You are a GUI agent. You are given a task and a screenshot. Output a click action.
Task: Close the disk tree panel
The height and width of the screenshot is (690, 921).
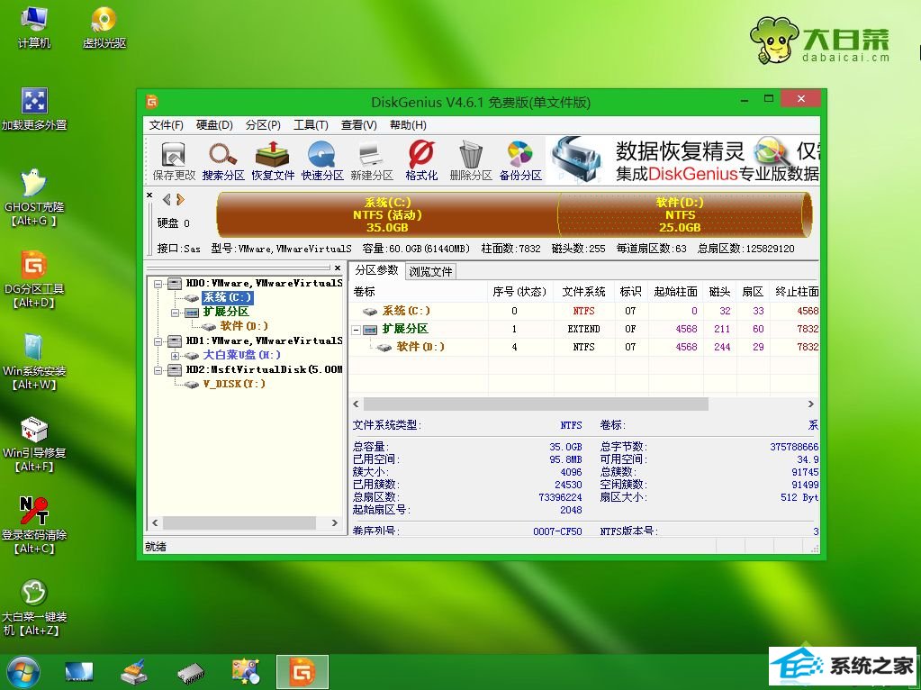[x=338, y=268]
